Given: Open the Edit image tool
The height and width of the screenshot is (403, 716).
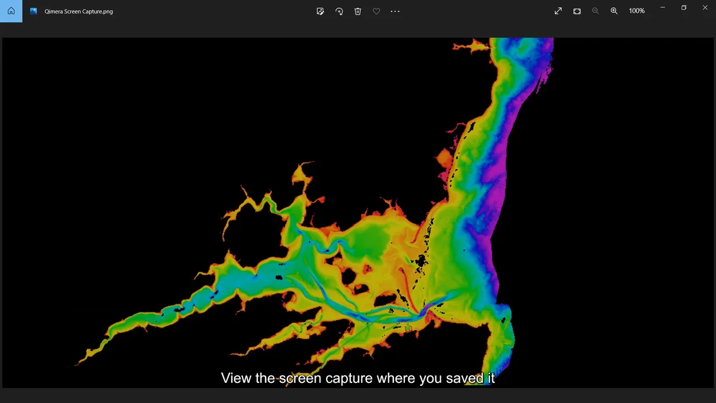Looking at the screenshot, I should pos(320,11).
